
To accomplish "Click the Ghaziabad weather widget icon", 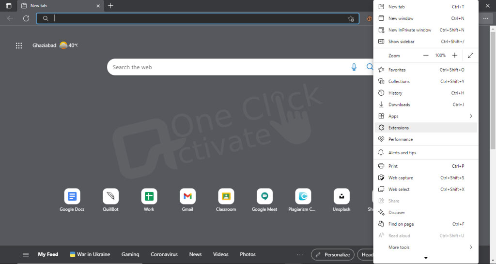I will point(63,45).
